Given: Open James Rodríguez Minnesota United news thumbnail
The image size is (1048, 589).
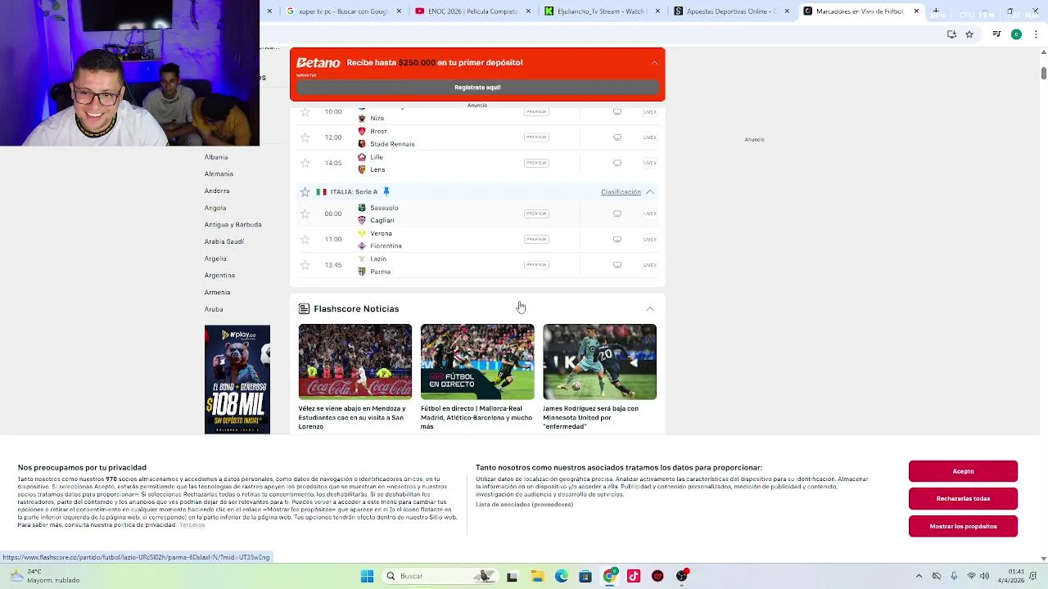Looking at the screenshot, I should [x=599, y=362].
